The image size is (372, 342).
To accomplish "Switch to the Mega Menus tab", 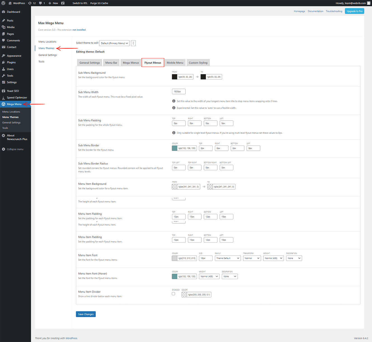I will pos(131,63).
